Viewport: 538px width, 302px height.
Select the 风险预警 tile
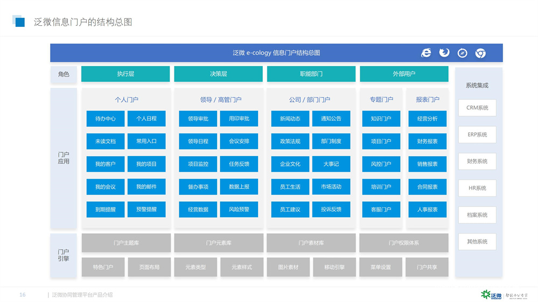[x=239, y=209]
